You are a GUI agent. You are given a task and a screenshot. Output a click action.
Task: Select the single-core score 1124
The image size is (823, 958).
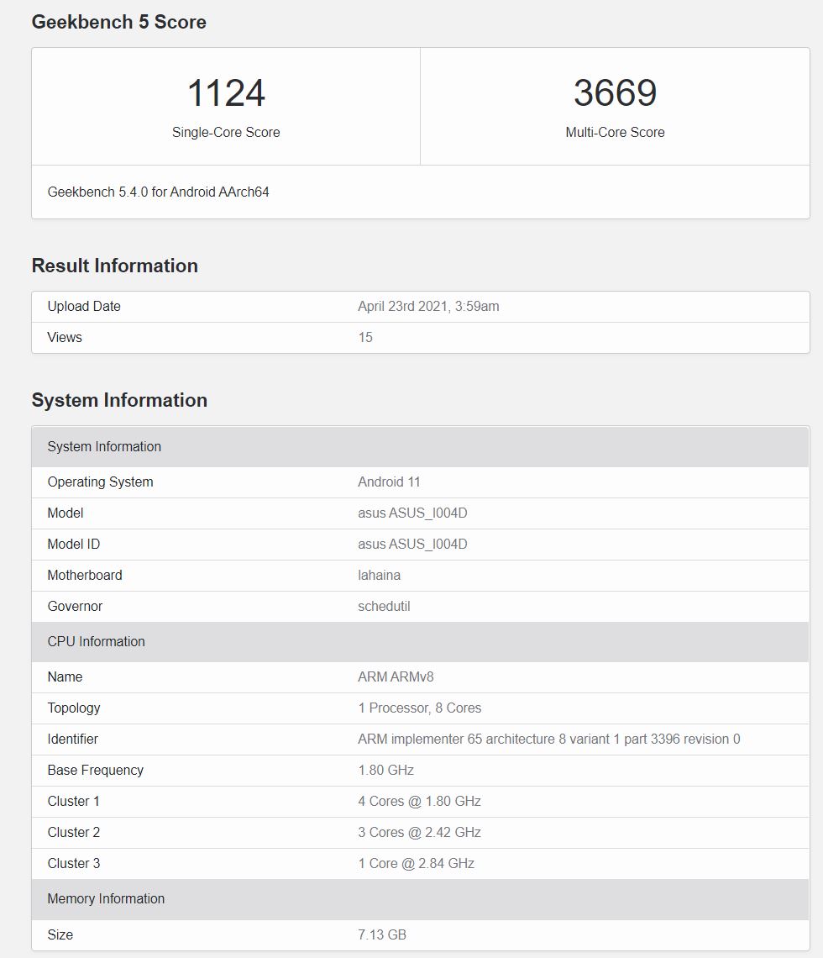(x=226, y=93)
